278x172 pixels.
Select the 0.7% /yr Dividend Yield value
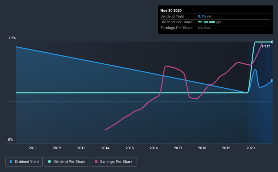click(x=204, y=16)
